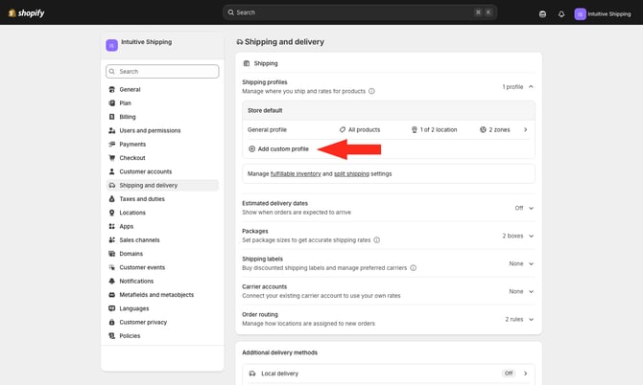Expand the Shipping labels section chevron
Image resolution: width=643 pixels, height=385 pixels.
click(x=531, y=264)
